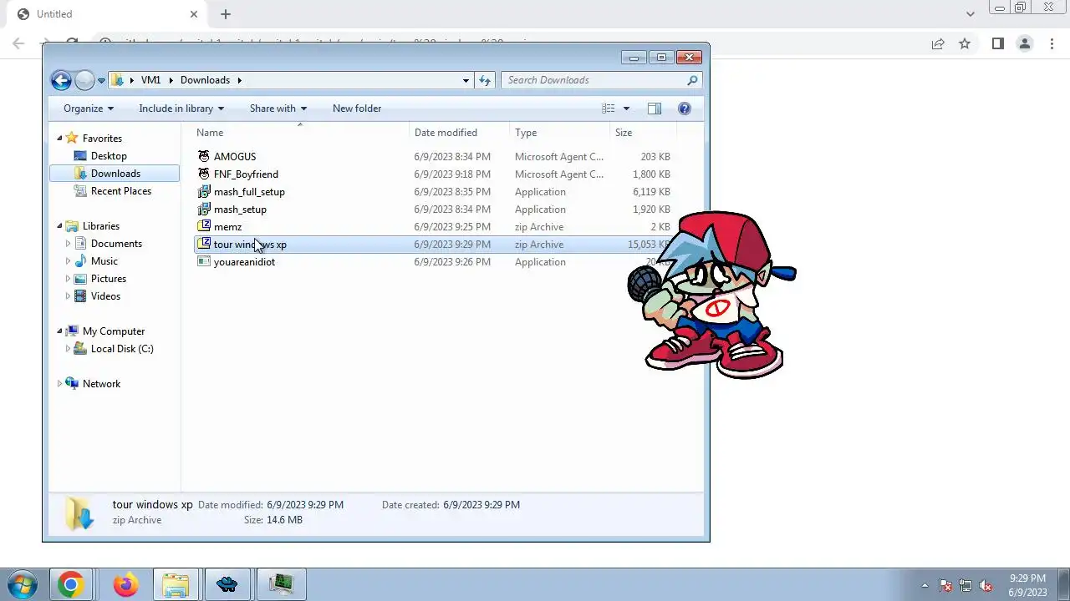This screenshot has width=1070, height=601.
Task: Select the mash_full_setup application icon
Action: pyautogui.click(x=204, y=192)
